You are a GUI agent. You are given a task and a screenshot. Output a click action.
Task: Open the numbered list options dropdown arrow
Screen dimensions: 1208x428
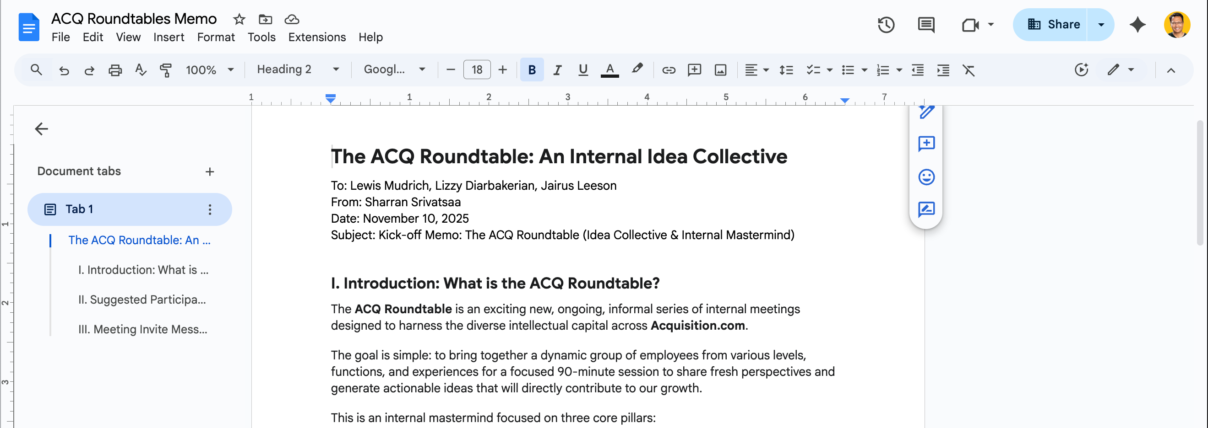click(x=899, y=70)
